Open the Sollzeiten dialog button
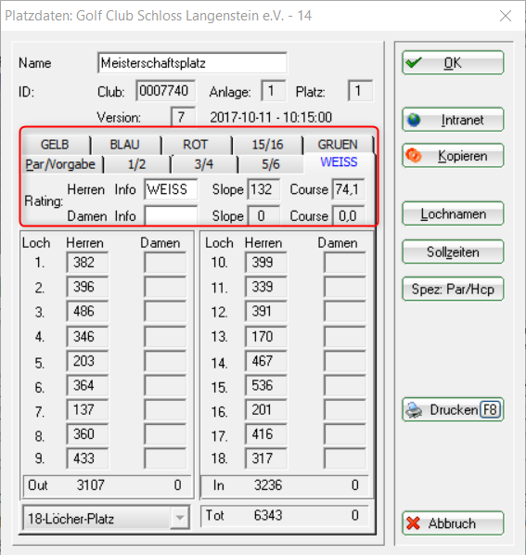Viewport: 526px width, 555px height. [453, 252]
